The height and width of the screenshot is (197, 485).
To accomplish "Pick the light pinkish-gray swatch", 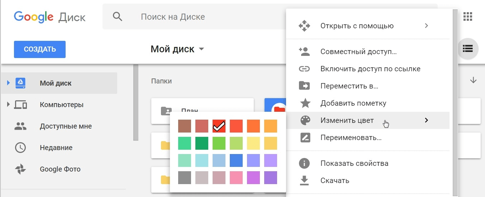I will [202, 178].
